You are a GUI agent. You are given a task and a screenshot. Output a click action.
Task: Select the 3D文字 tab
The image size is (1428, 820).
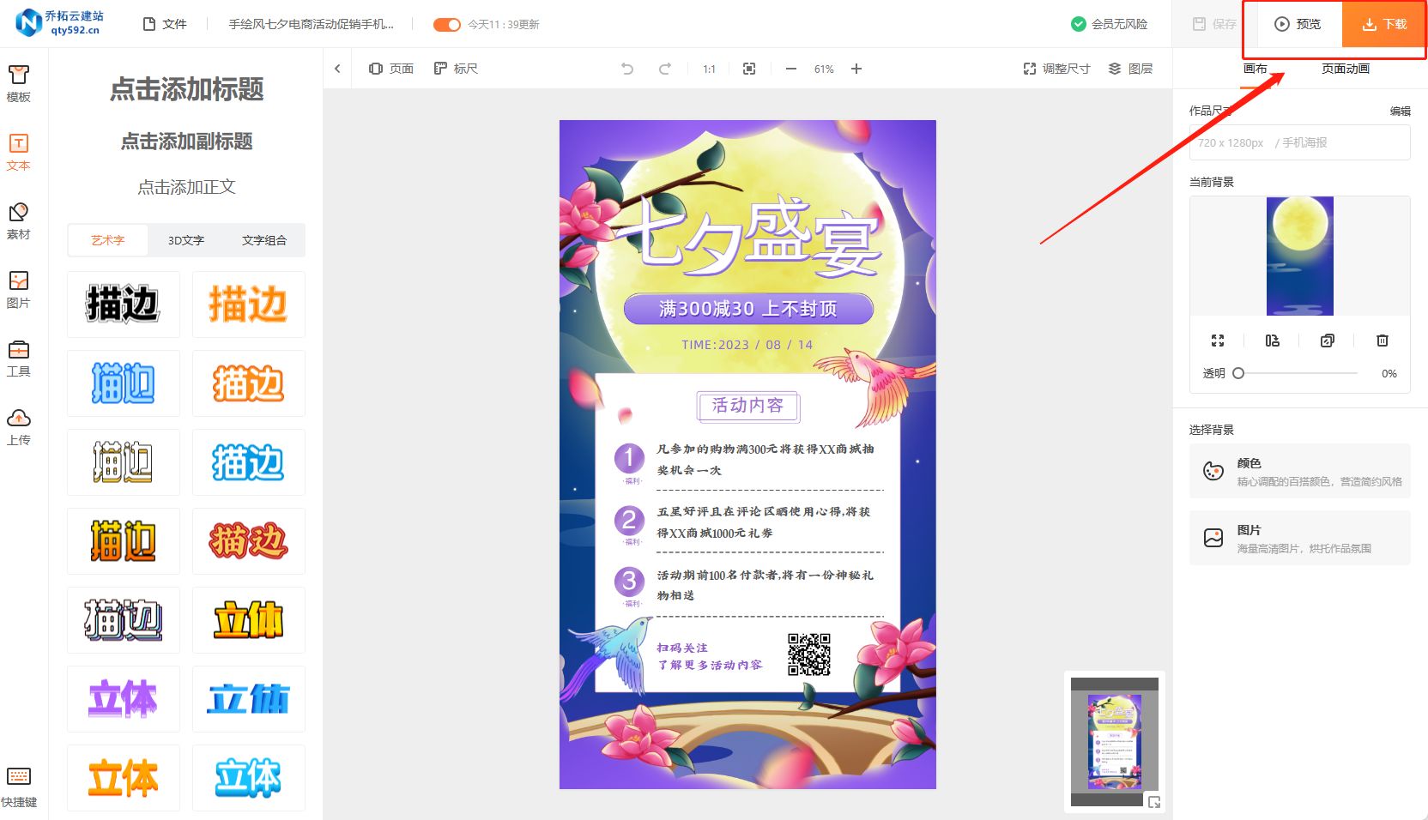[x=186, y=240]
